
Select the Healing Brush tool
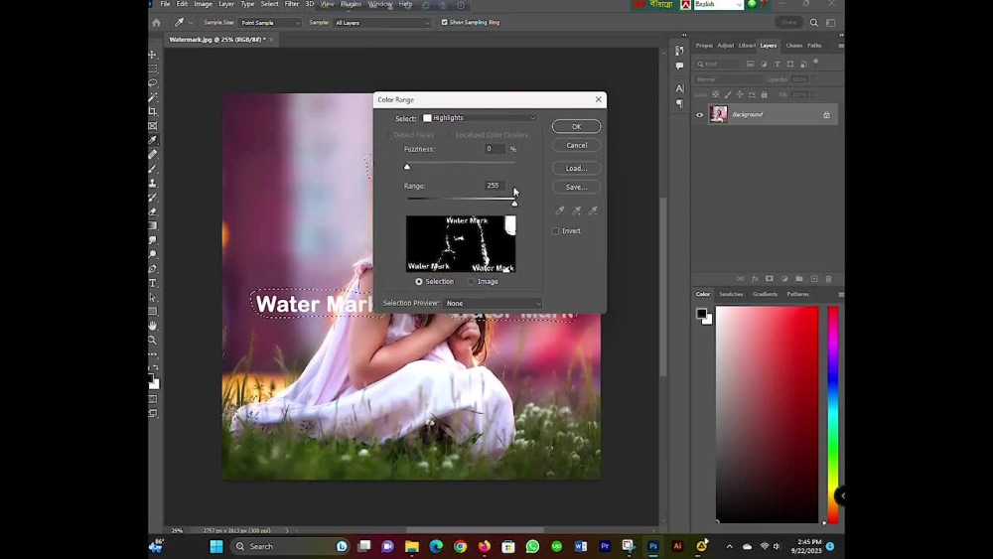[x=153, y=155]
